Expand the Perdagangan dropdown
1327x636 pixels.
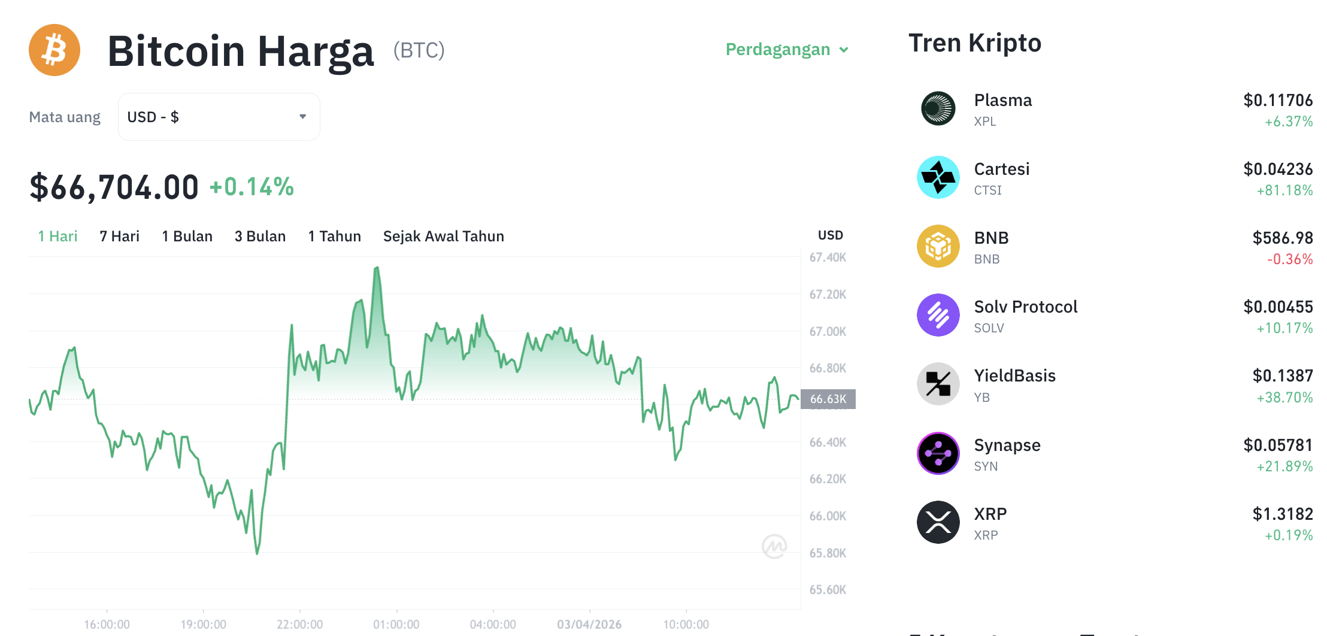pyautogui.click(x=786, y=50)
